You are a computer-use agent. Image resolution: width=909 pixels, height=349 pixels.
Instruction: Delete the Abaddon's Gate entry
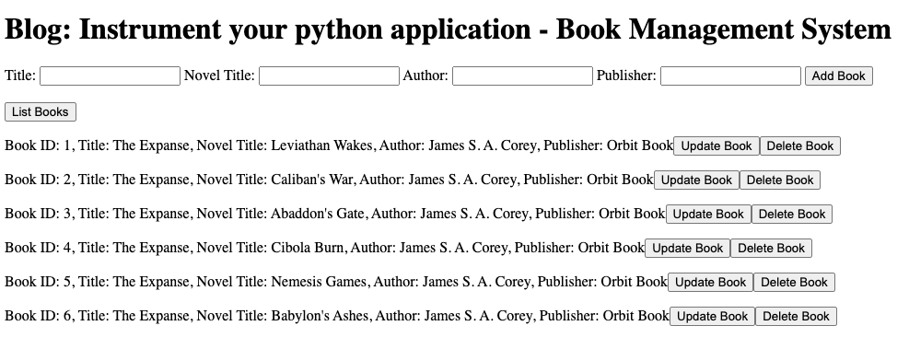point(792,215)
